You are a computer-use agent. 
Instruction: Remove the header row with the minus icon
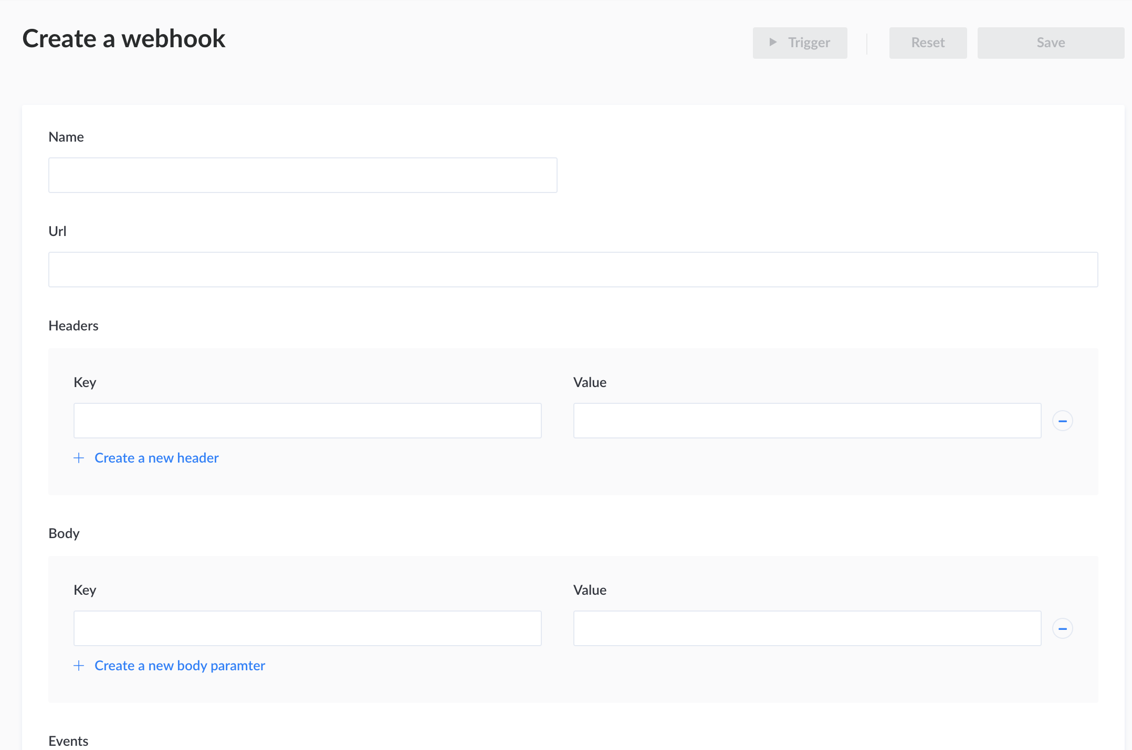(x=1062, y=421)
